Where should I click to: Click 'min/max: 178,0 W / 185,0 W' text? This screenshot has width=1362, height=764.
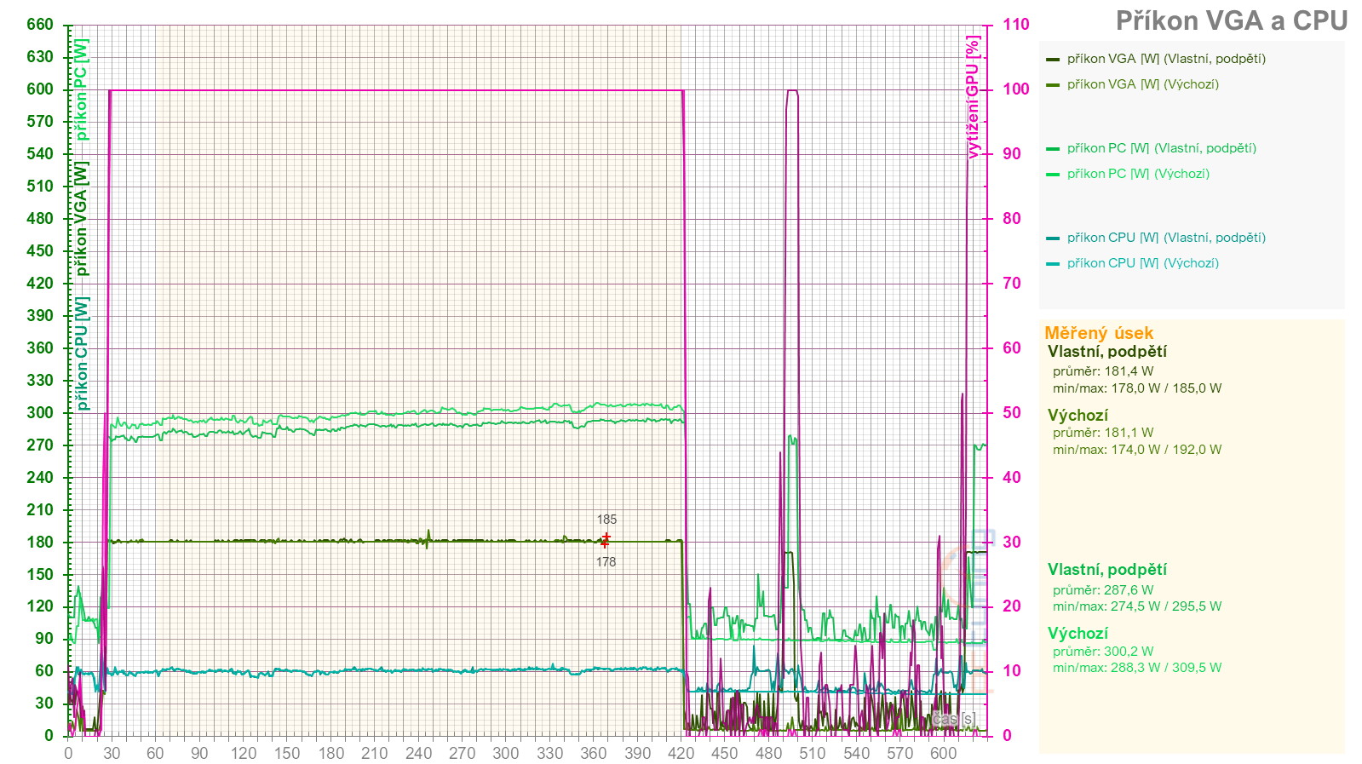coord(1137,388)
